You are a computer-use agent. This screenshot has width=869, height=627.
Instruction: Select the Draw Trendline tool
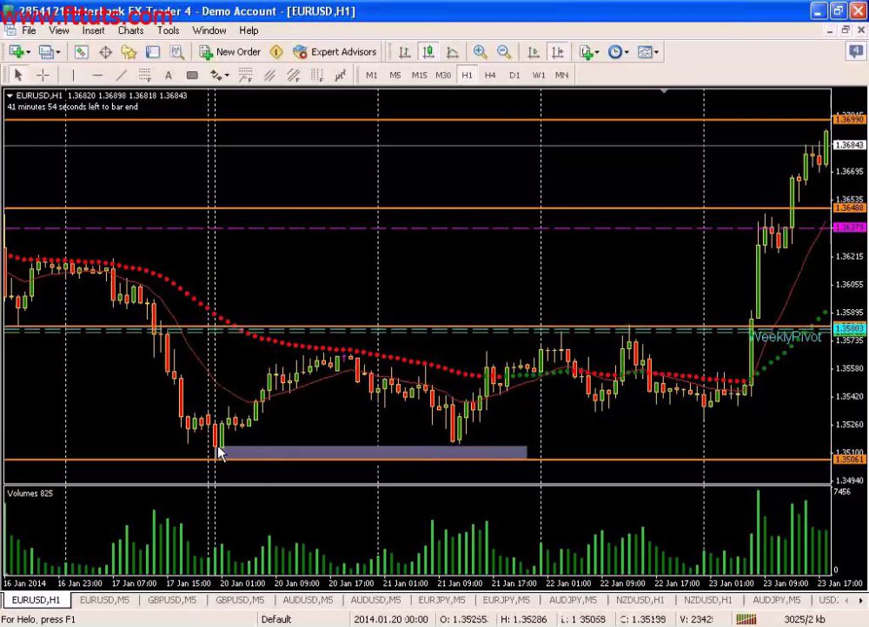pos(122,75)
